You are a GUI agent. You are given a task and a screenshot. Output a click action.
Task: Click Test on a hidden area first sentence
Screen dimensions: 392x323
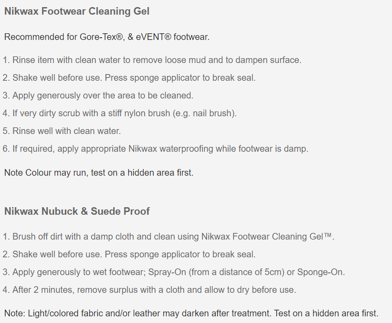326,314
